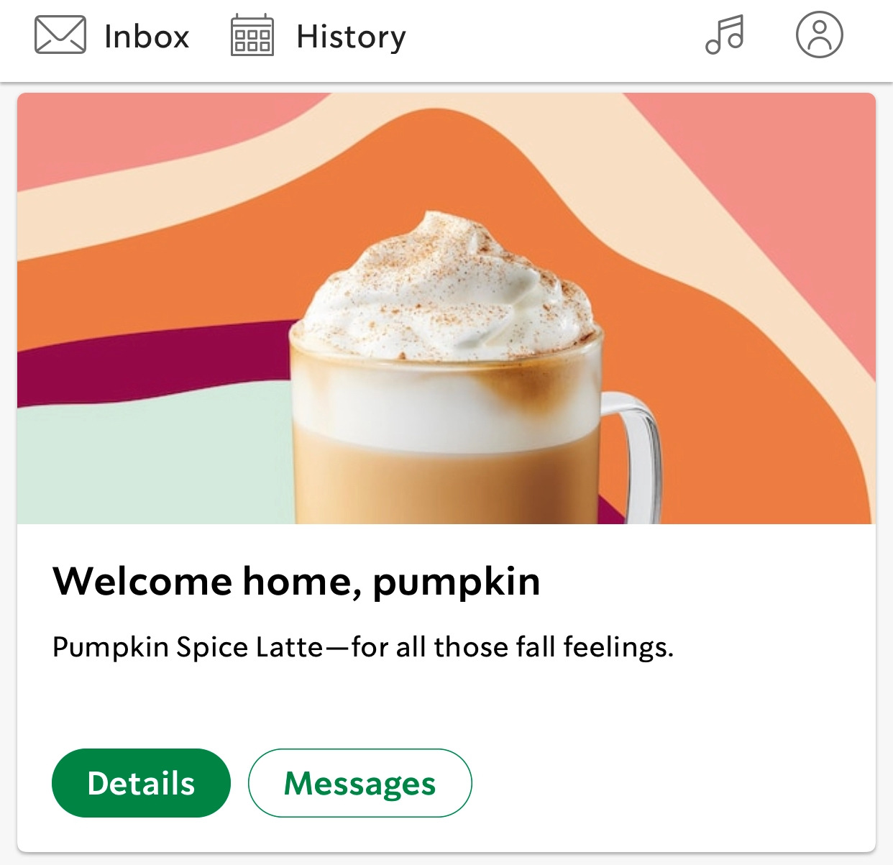Click the outlined Messages button
Viewport: 893px width, 865px height.
pyautogui.click(x=360, y=783)
